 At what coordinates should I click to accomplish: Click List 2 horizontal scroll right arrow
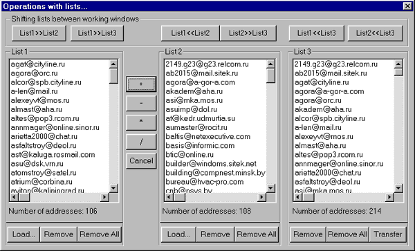coord(261,197)
